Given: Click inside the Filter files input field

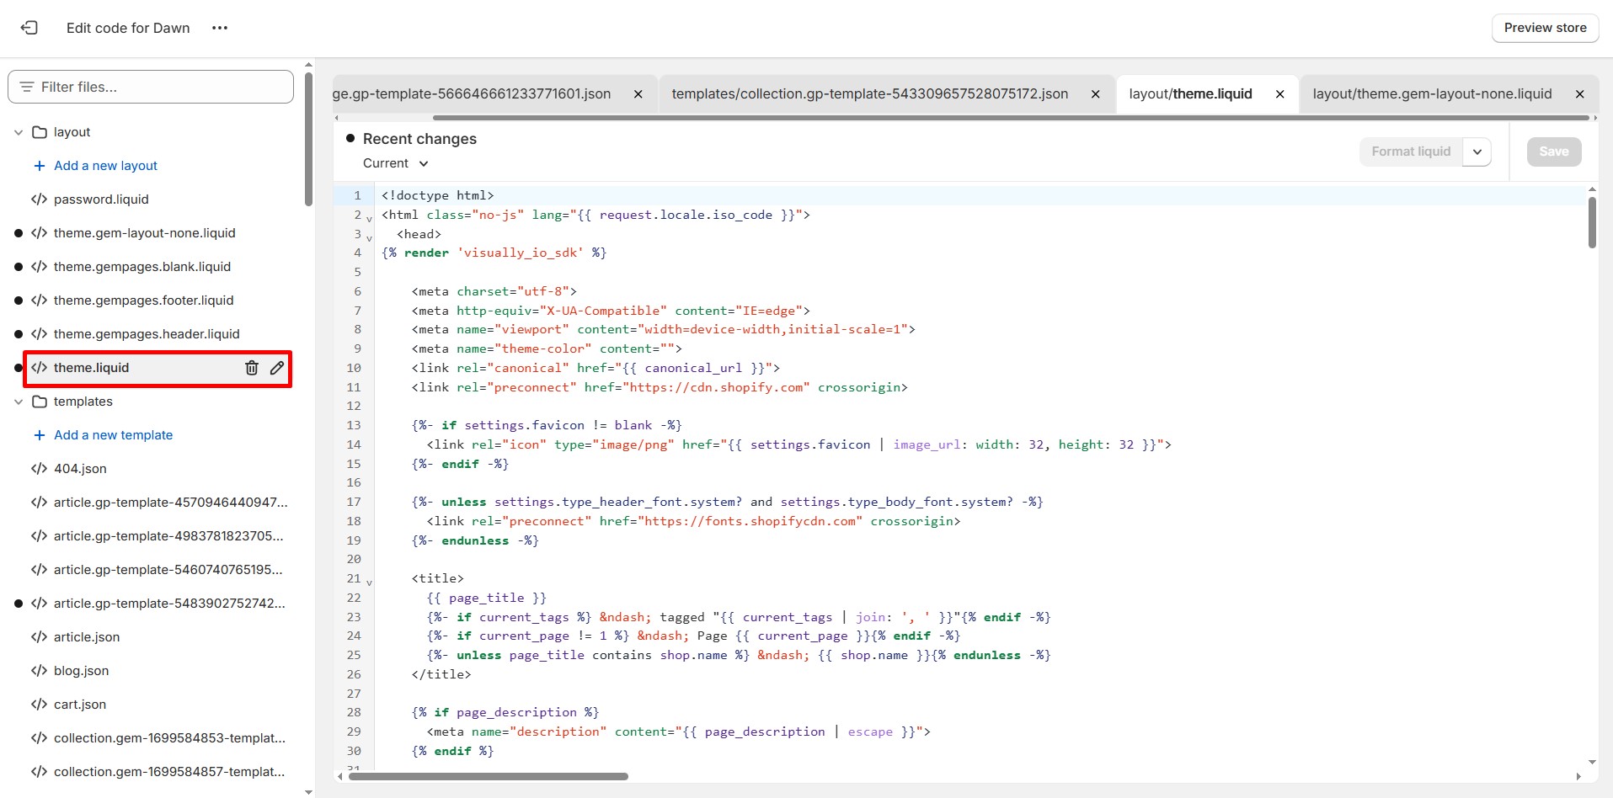Looking at the screenshot, I should (150, 86).
